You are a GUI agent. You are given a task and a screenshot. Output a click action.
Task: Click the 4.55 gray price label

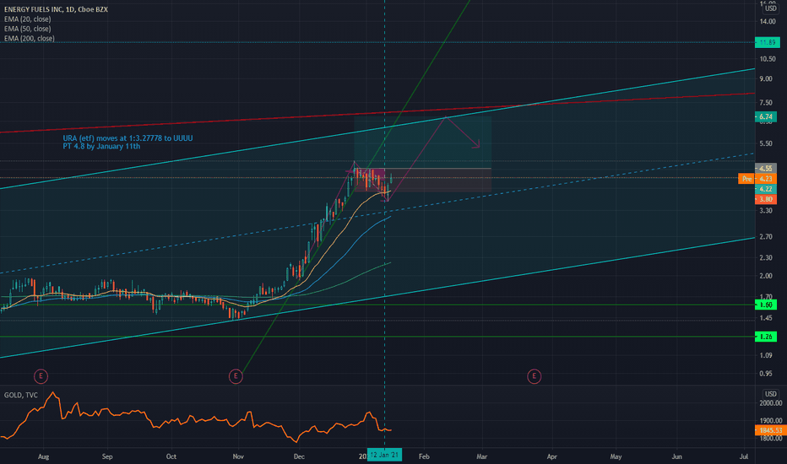[x=766, y=169]
